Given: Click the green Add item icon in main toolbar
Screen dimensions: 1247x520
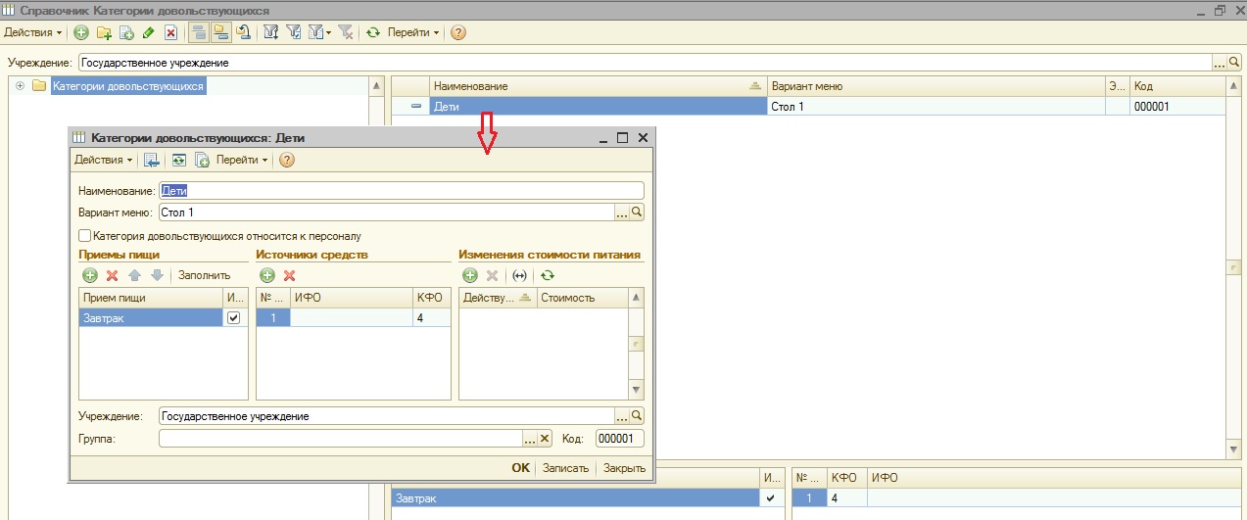Looking at the screenshot, I should click(81, 32).
